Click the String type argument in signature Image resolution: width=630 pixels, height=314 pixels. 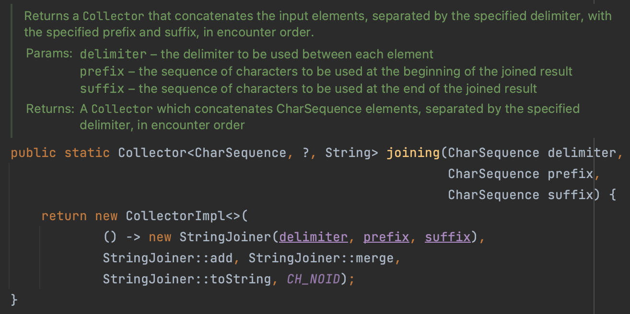click(348, 153)
